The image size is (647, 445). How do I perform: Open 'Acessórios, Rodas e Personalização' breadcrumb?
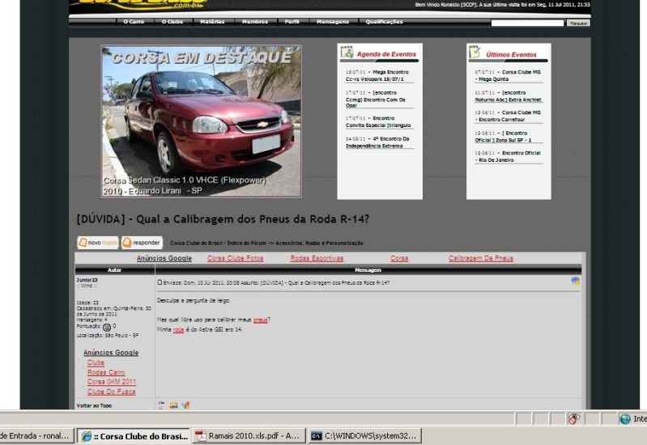point(319,243)
